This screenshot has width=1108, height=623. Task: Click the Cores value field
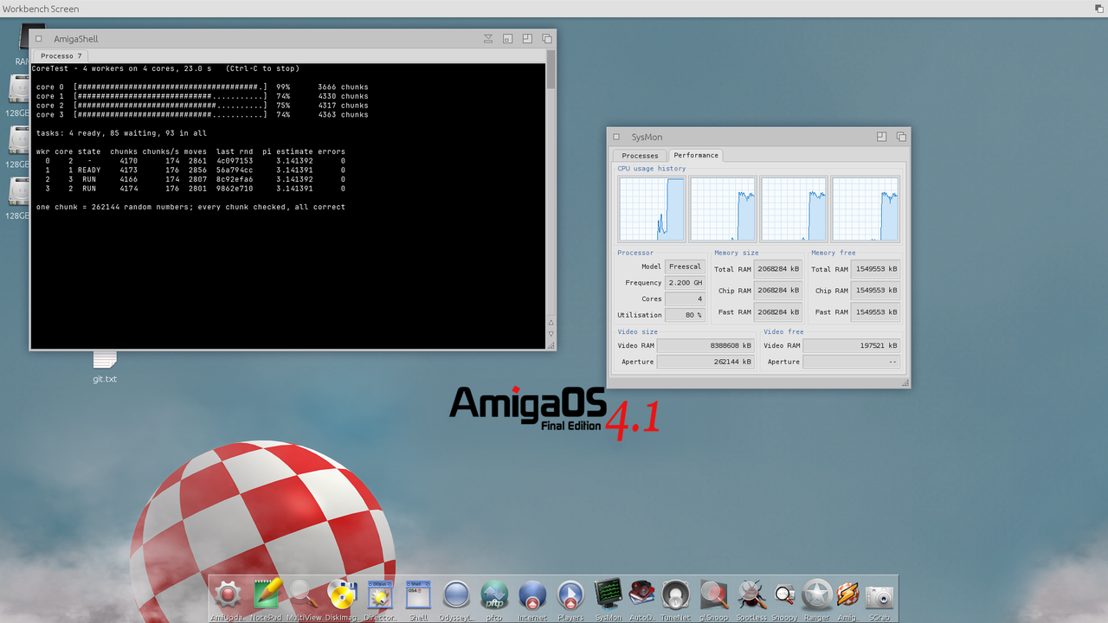click(x=685, y=299)
